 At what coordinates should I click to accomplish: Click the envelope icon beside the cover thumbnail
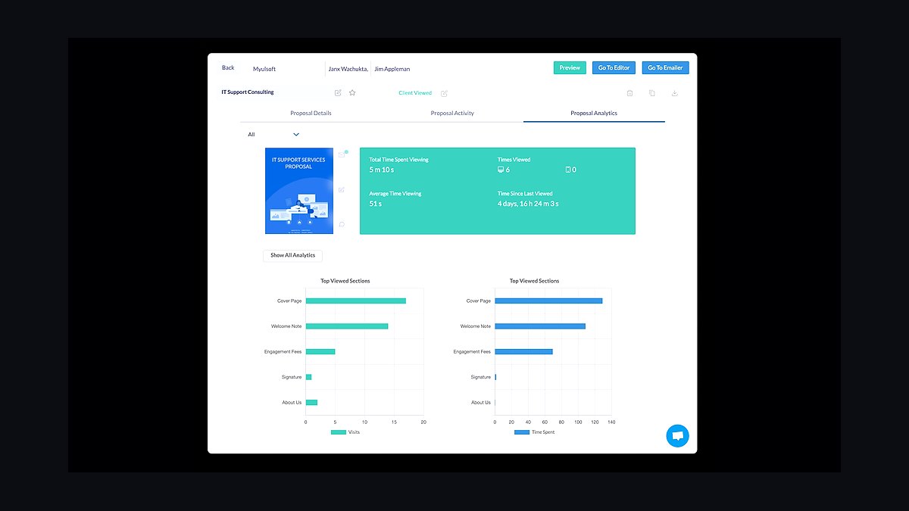(x=342, y=154)
